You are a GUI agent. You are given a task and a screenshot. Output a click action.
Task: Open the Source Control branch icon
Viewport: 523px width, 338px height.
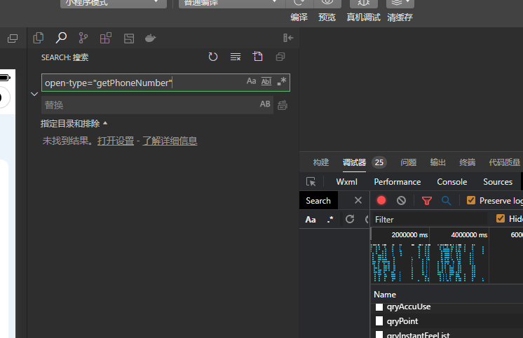[x=83, y=38]
